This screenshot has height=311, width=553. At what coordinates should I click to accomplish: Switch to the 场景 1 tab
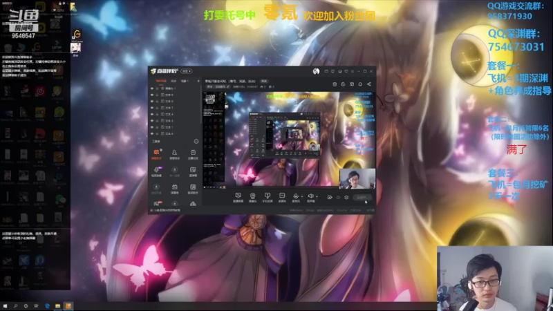point(185,81)
